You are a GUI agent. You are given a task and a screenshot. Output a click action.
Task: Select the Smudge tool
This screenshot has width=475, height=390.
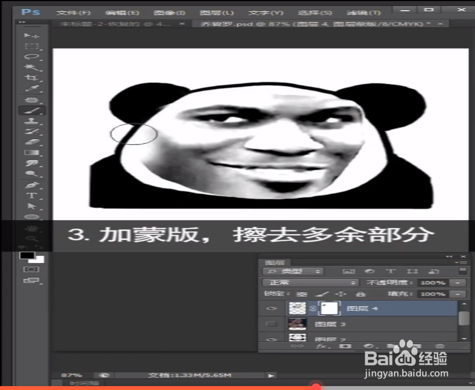click(31, 163)
